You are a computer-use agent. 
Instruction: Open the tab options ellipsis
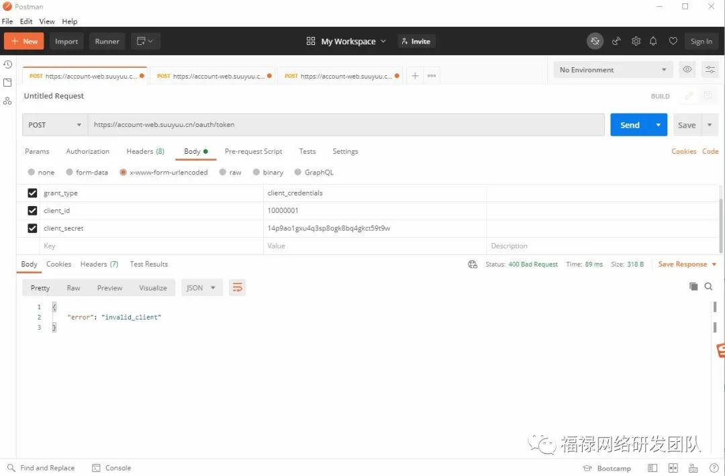432,75
